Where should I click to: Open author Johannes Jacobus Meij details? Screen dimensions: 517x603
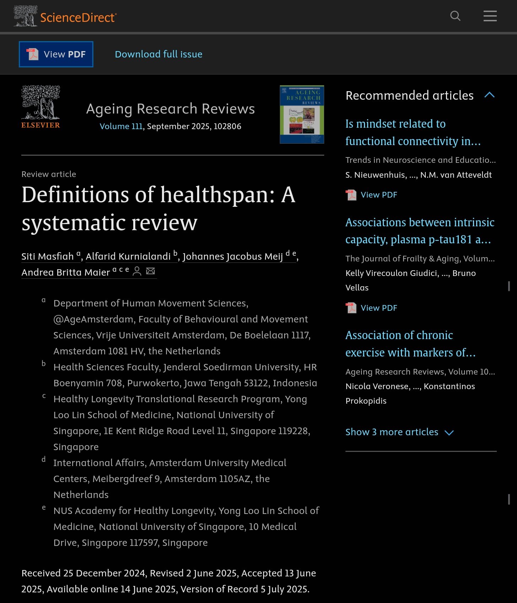click(x=239, y=256)
